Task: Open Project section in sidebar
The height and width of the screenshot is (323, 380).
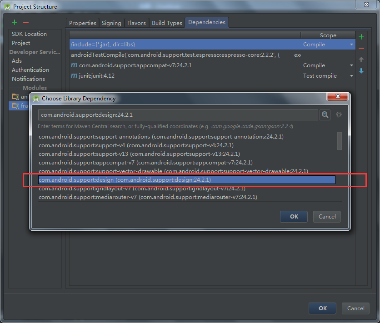Action: [x=21, y=43]
